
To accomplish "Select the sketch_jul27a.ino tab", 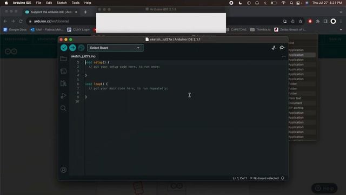I will pyautogui.click(x=83, y=56).
